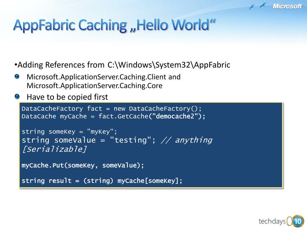The width and height of the screenshot is (307, 230).
Task: Click the 'Microsoft.ApplicationServer.Caching.Core' text
Action: pos(94,86)
